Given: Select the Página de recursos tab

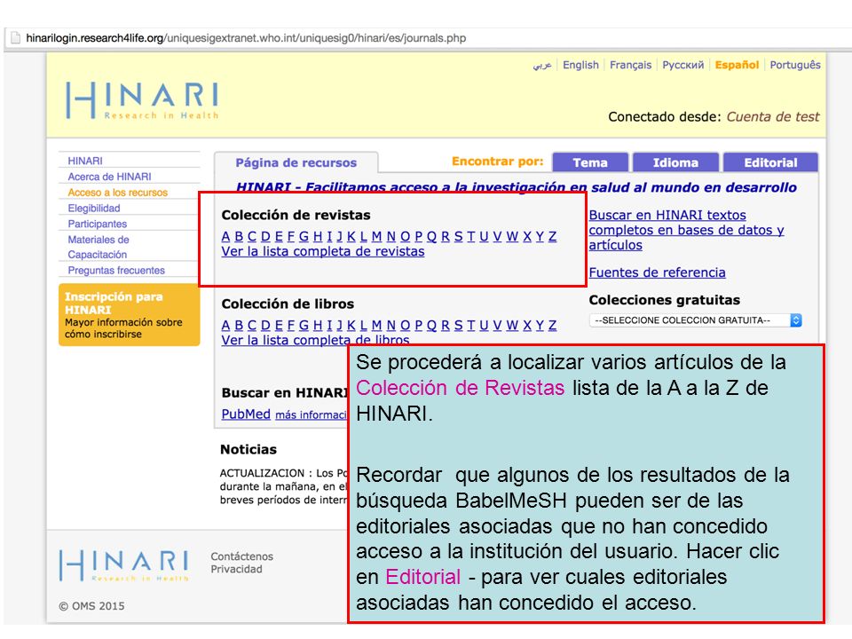Looking at the screenshot, I should coord(296,162).
